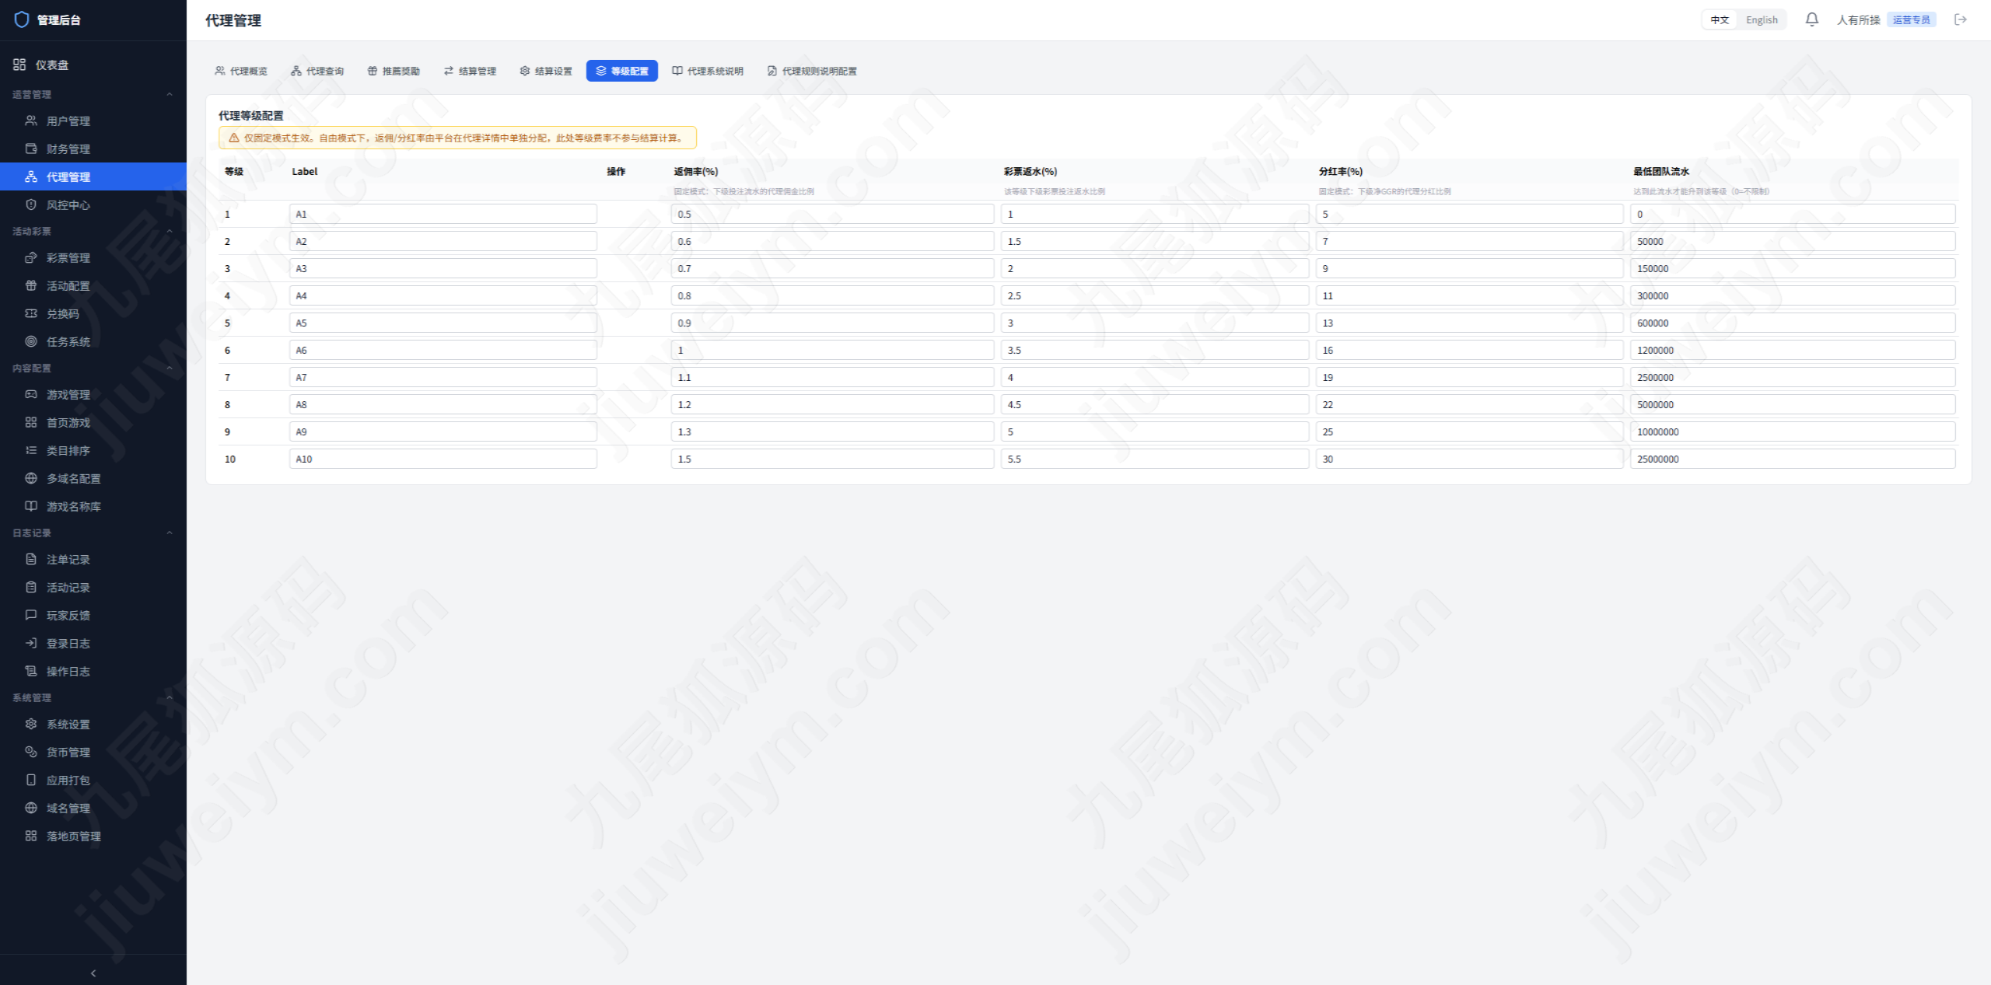Open the 仪表盘 dashboard icon
Viewport: 1991px width, 985px height.
pos(19,65)
